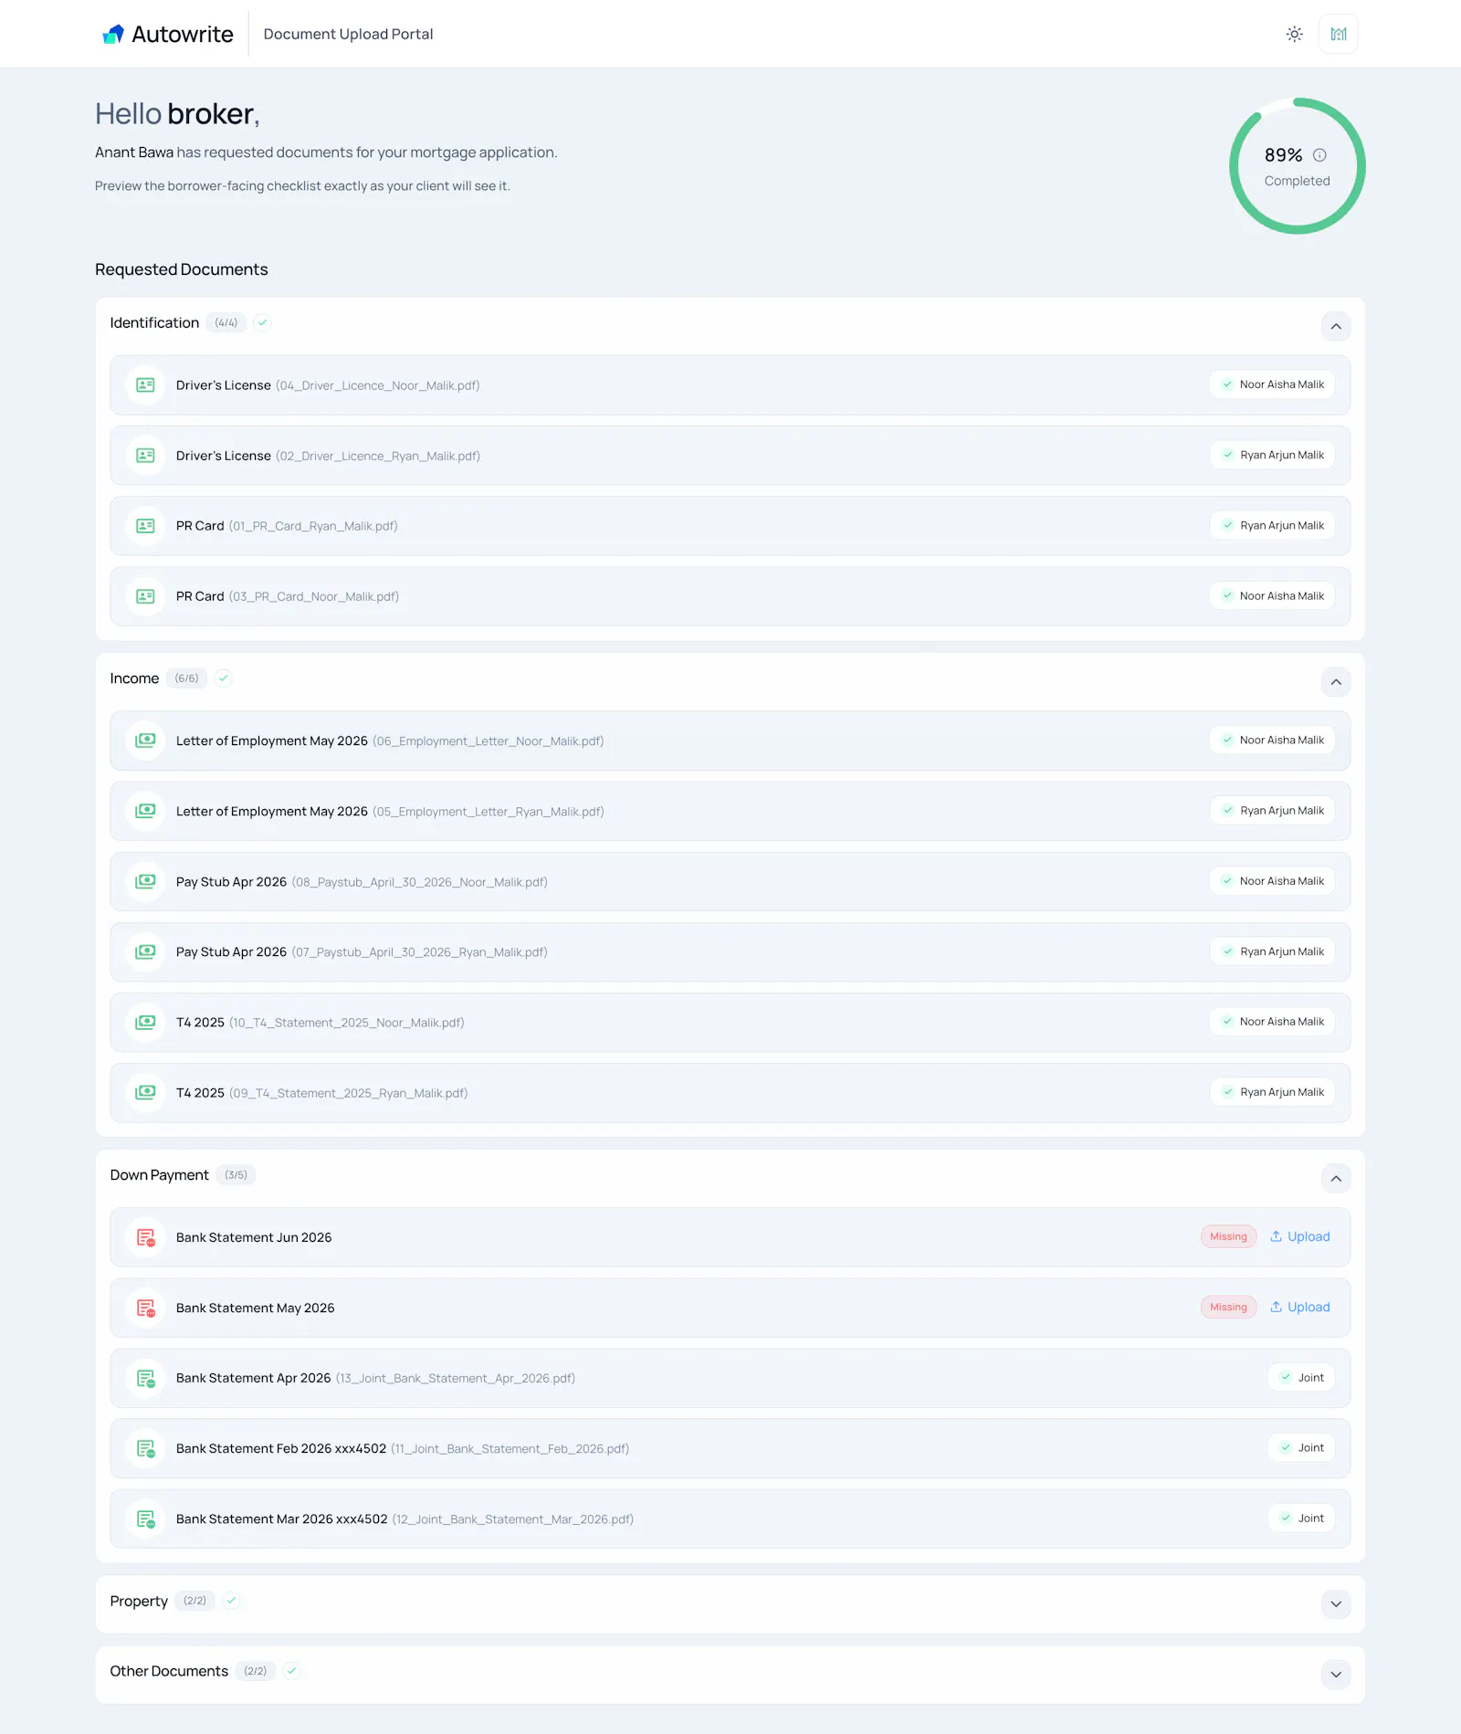
Task: Expand the Property section
Action: tap(1336, 1604)
